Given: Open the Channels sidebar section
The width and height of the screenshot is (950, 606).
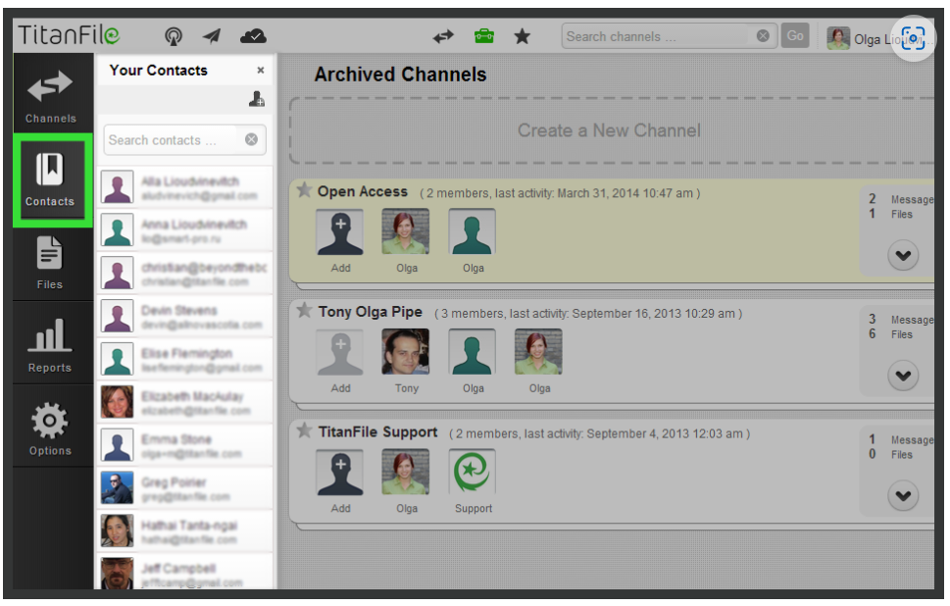Looking at the screenshot, I should (x=51, y=94).
